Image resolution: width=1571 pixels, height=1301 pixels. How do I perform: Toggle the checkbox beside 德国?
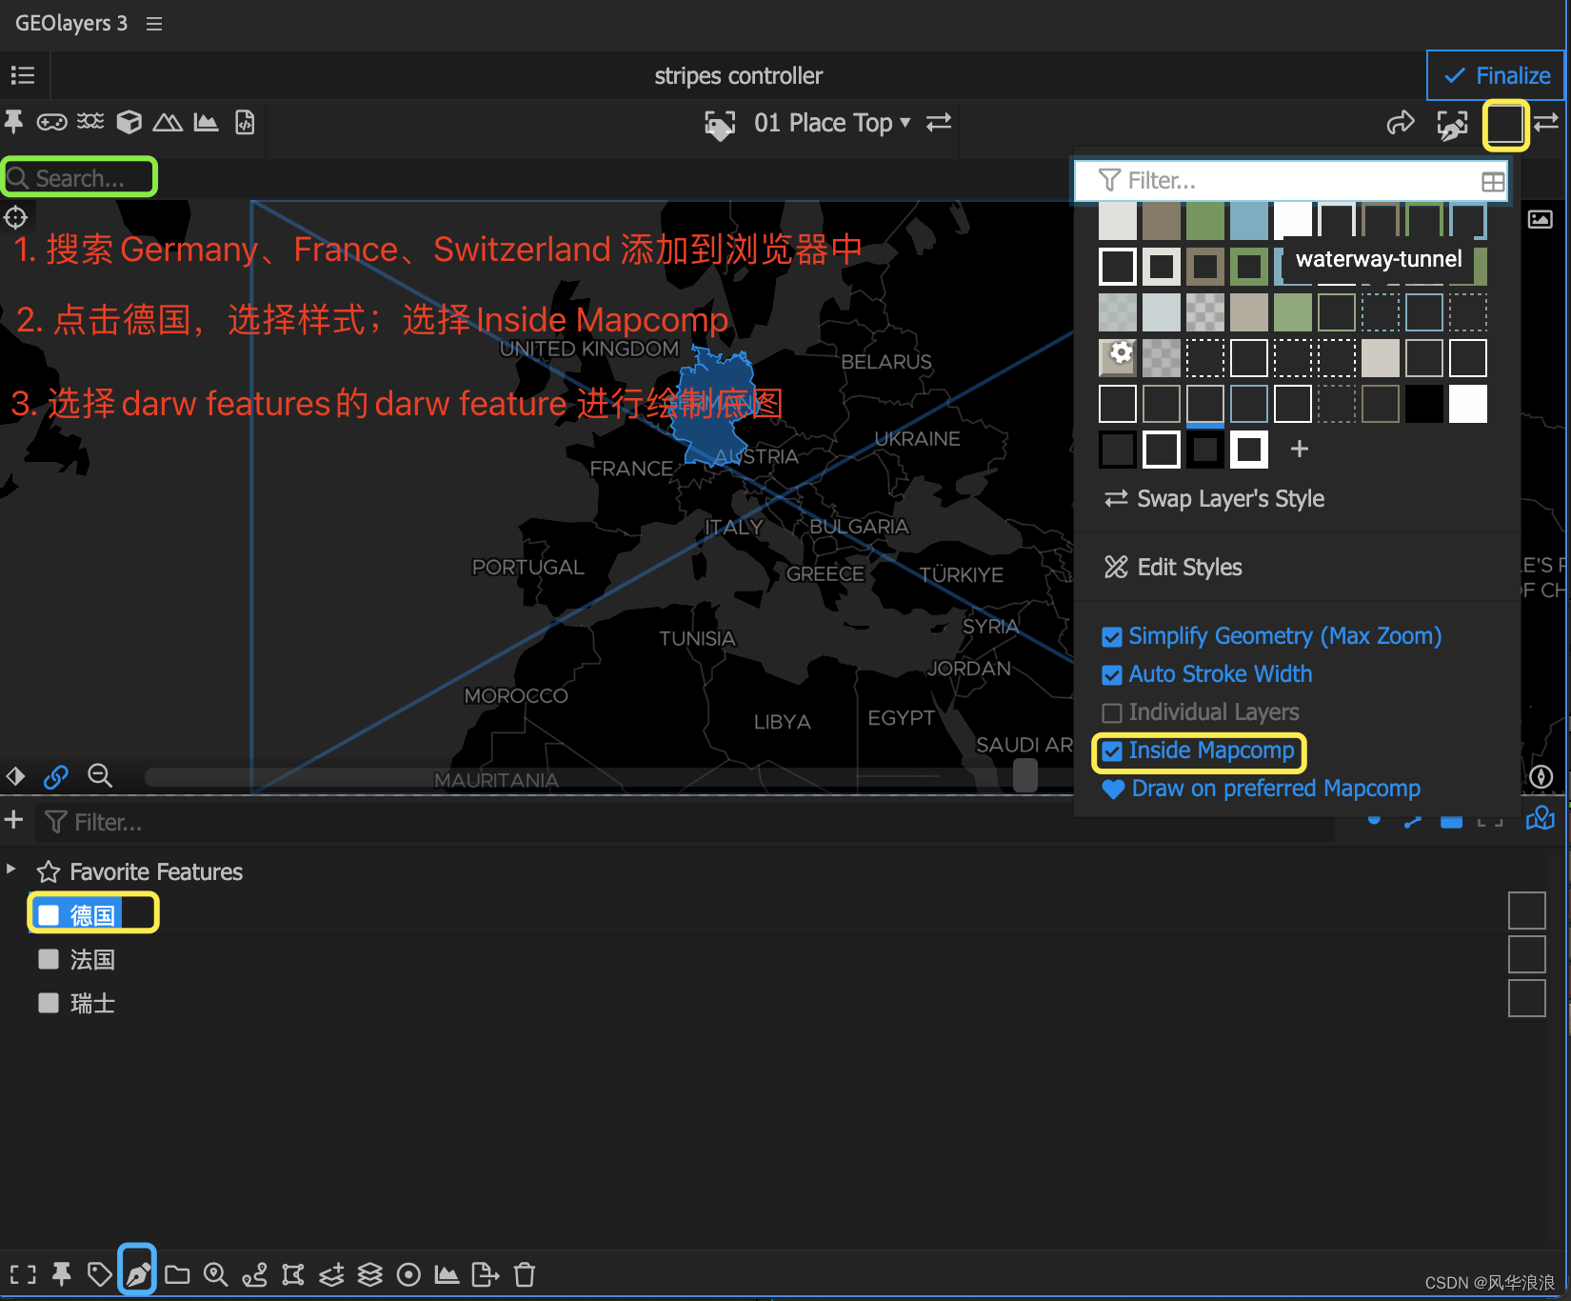coord(49,915)
